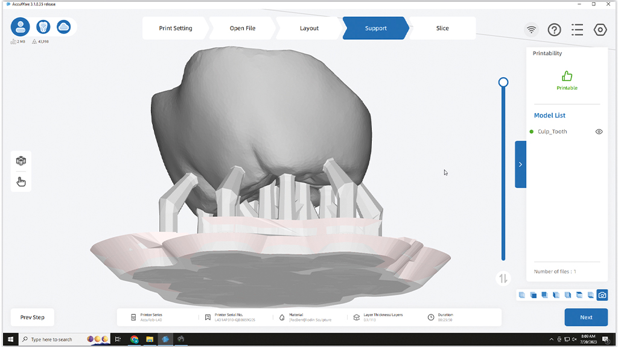
Task: Toggle visibility of Culp_Tooth model
Action: [599, 131]
